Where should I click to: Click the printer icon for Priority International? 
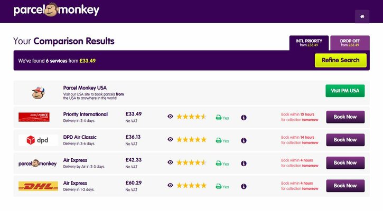pyautogui.click(x=219, y=118)
